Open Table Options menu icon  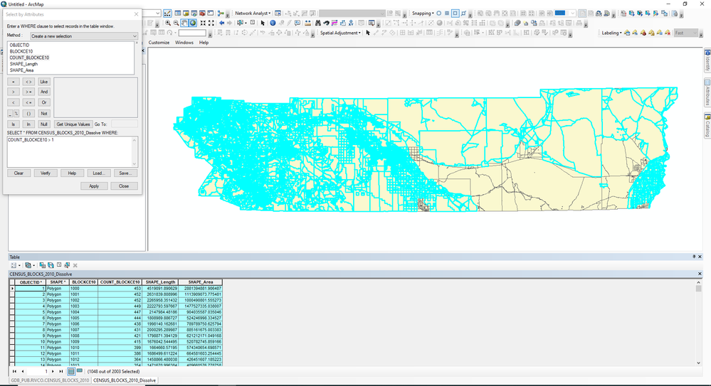pos(14,265)
